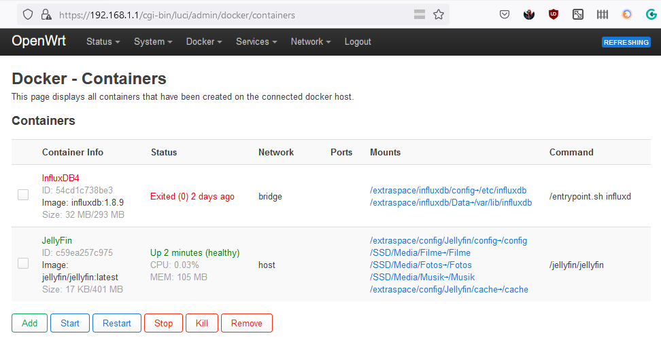
Task: Click the '/jellyfin/jellyfin' command text
Action: (576, 265)
